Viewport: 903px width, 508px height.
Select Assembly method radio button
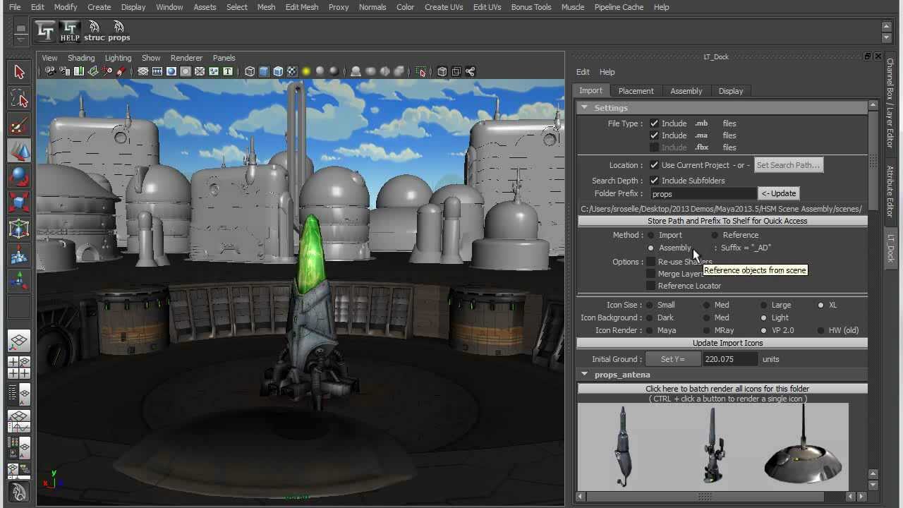click(651, 248)
